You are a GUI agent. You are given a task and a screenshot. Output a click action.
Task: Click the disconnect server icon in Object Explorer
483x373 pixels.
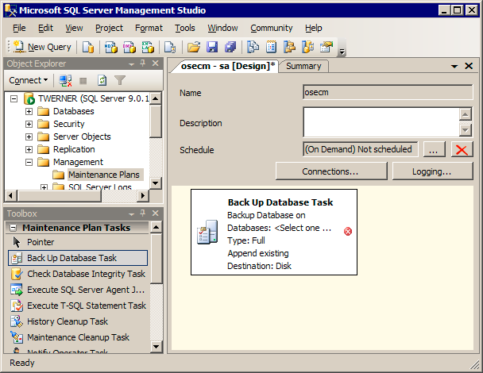66,80
